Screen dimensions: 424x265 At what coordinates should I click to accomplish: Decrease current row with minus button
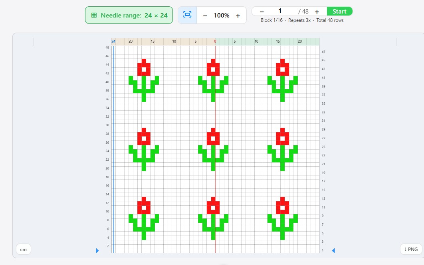click(x=262, y=12)
